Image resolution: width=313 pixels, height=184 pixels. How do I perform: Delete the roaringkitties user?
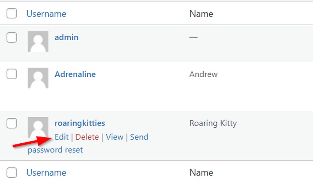(x=87, y=137)
